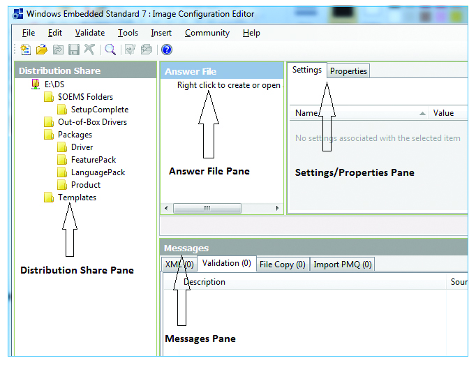This screenshot has height=365, width=476.
Task: Click the FeaturePack folder icon
Action: [61, 160]
